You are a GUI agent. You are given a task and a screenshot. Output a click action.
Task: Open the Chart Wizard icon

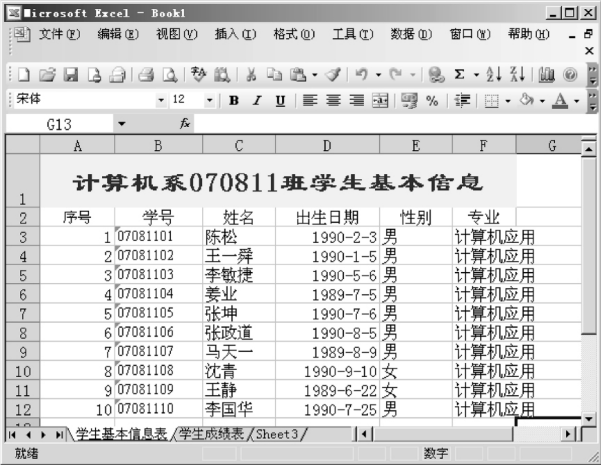coord(546,74)
